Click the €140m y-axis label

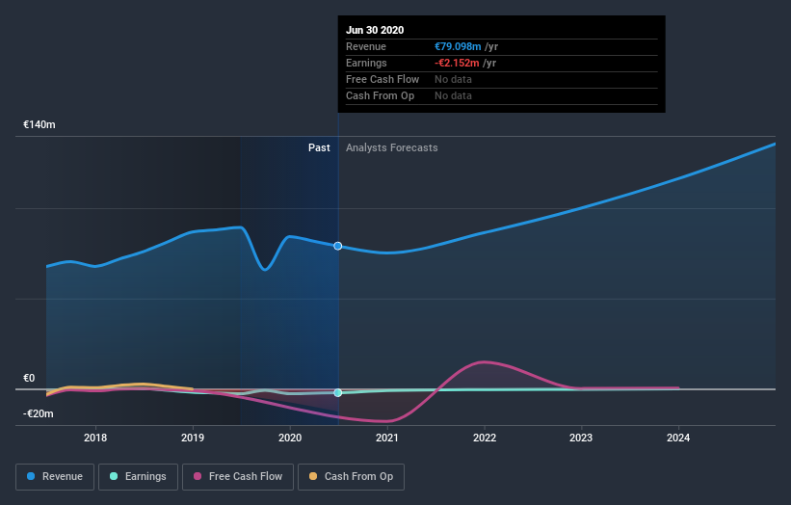(40, 124)
